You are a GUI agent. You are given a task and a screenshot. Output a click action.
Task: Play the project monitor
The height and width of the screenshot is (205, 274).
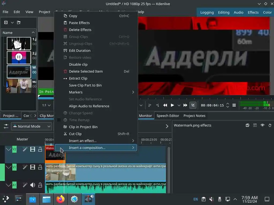[172, 105]
